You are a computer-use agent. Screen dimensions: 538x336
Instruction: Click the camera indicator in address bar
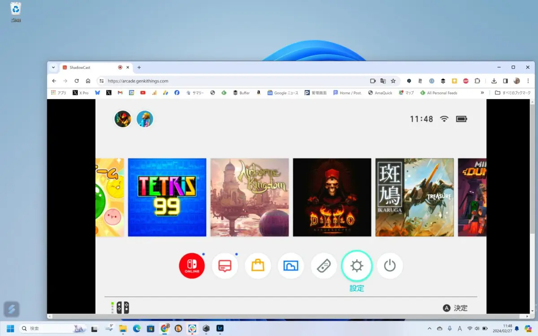(x=373, y=81)
